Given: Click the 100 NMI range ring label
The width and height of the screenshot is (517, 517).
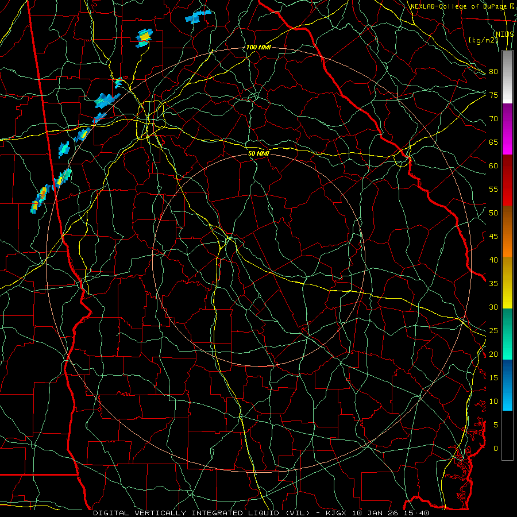Looking at the screenshot, I should click(x=258, y=48).
